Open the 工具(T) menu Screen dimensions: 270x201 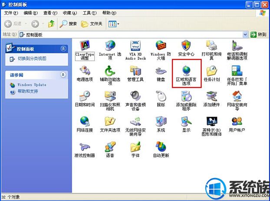[x=90, y=13]
